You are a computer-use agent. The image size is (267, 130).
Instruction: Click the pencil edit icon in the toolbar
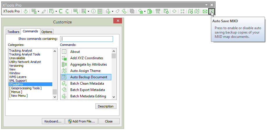(44, 11)
